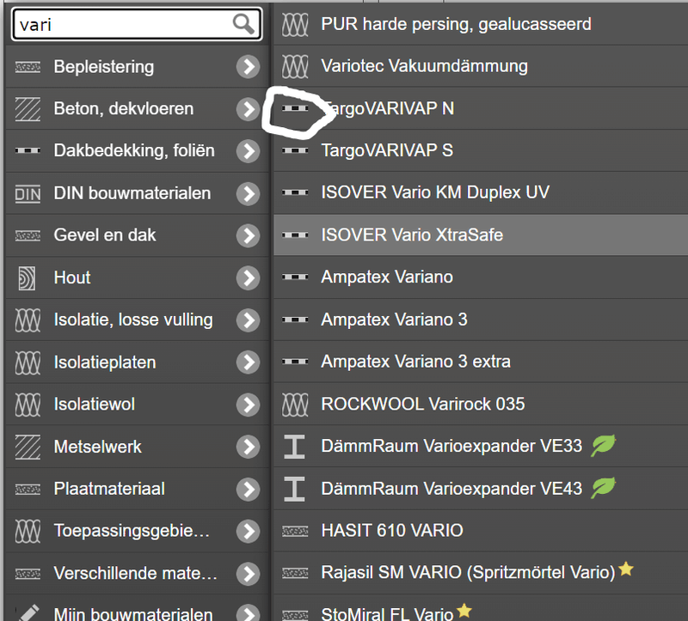Screen dimensions: 688x621
Task: Click the search magnifier icon
Action: (x=243, y=24)
